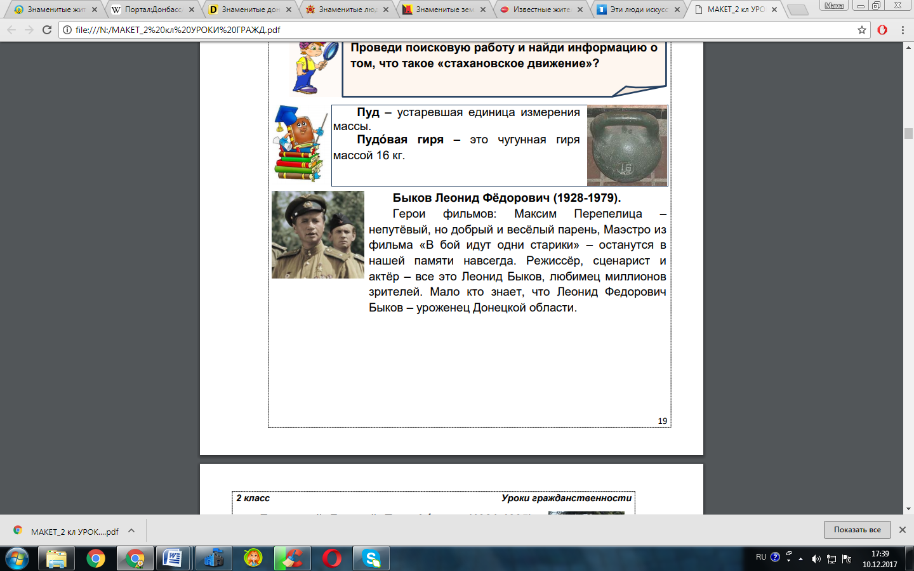Click page number 19

tap(663, 421)
